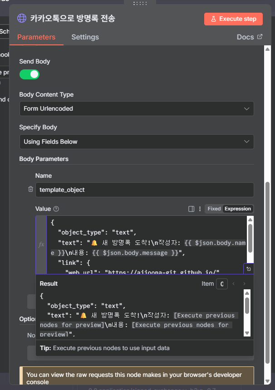275x390 pixels.
Task: Click the help icon next to Value
Action: pos(56,209)
